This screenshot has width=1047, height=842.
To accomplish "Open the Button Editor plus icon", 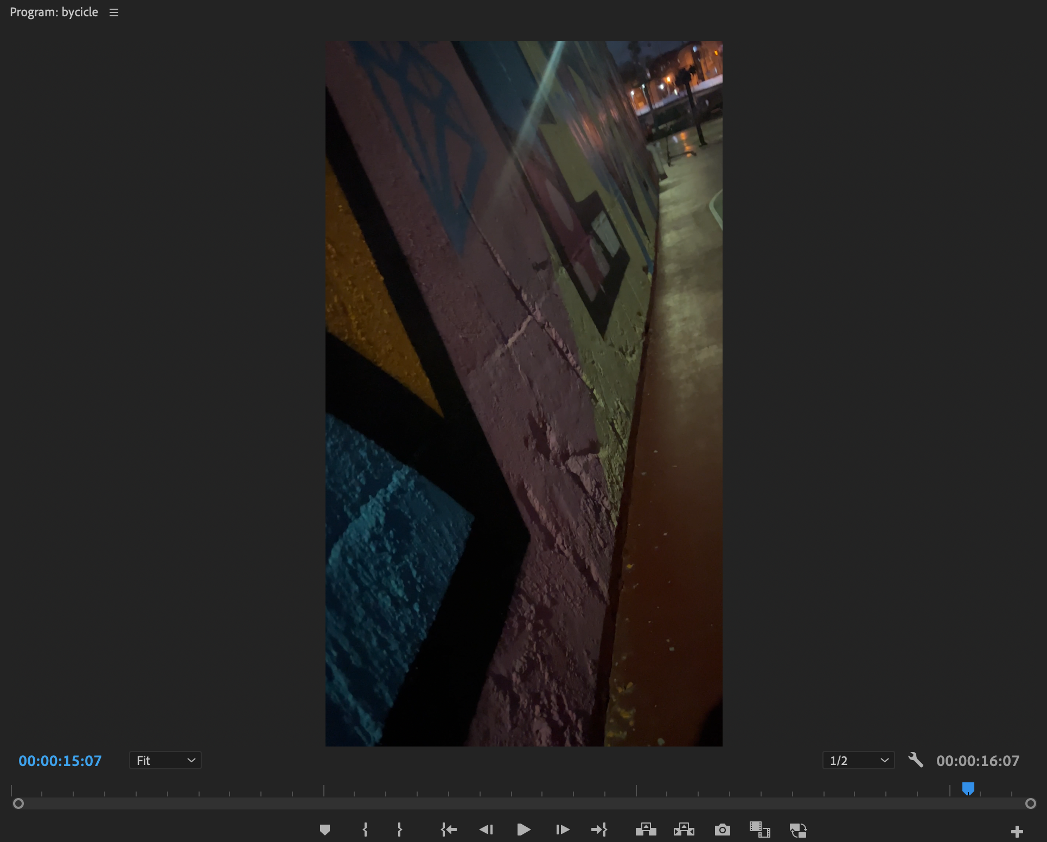I will point(1017,831).
